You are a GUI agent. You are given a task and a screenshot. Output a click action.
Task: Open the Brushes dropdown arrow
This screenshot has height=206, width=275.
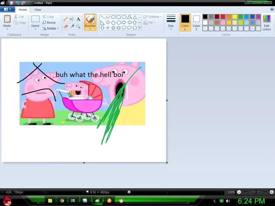90,29
